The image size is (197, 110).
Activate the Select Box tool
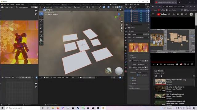coord(41,13)
